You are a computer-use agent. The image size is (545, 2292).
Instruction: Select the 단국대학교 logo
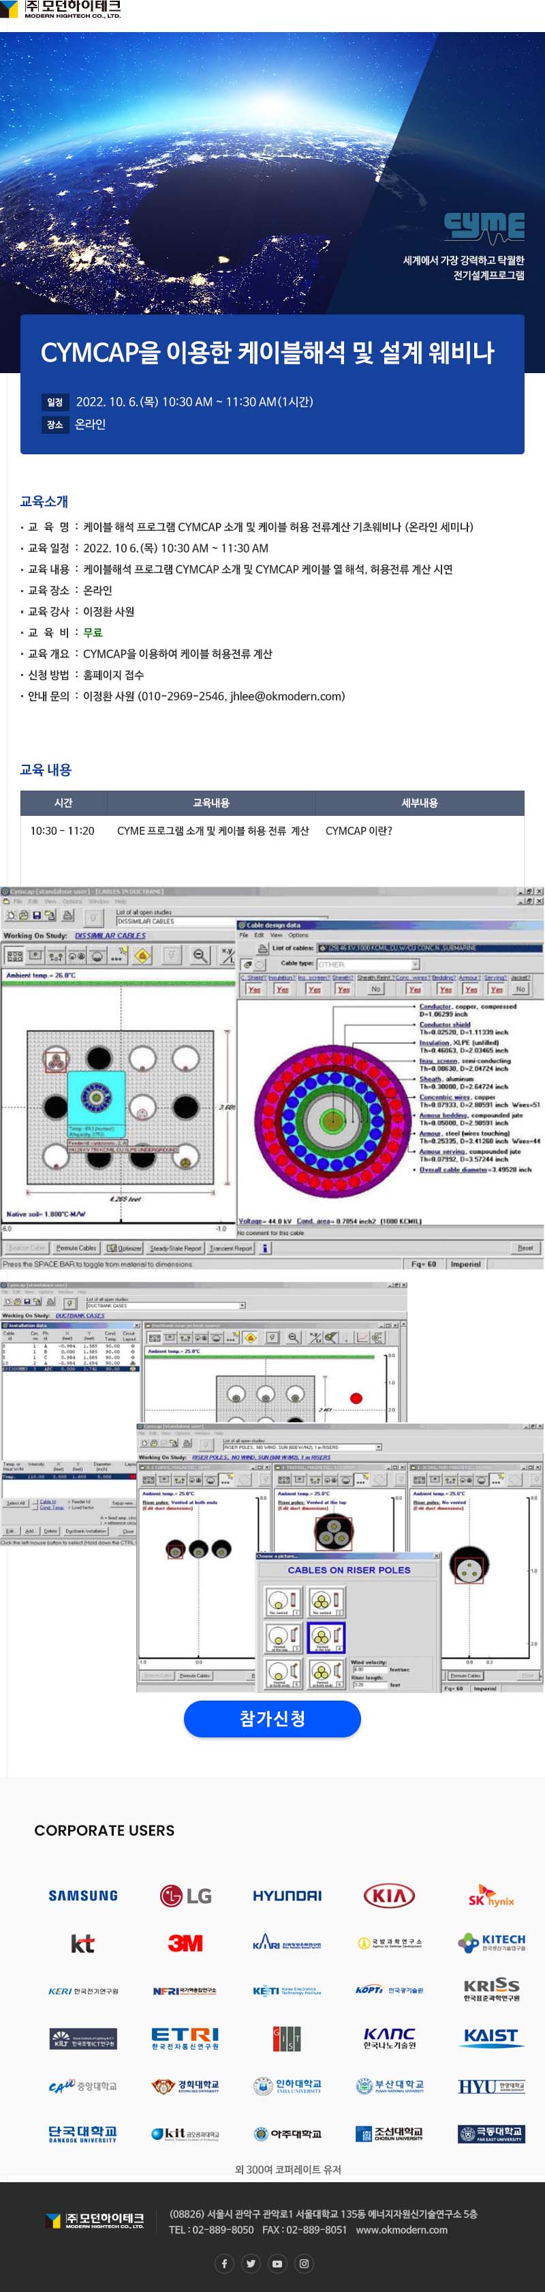pos(82,2134)
